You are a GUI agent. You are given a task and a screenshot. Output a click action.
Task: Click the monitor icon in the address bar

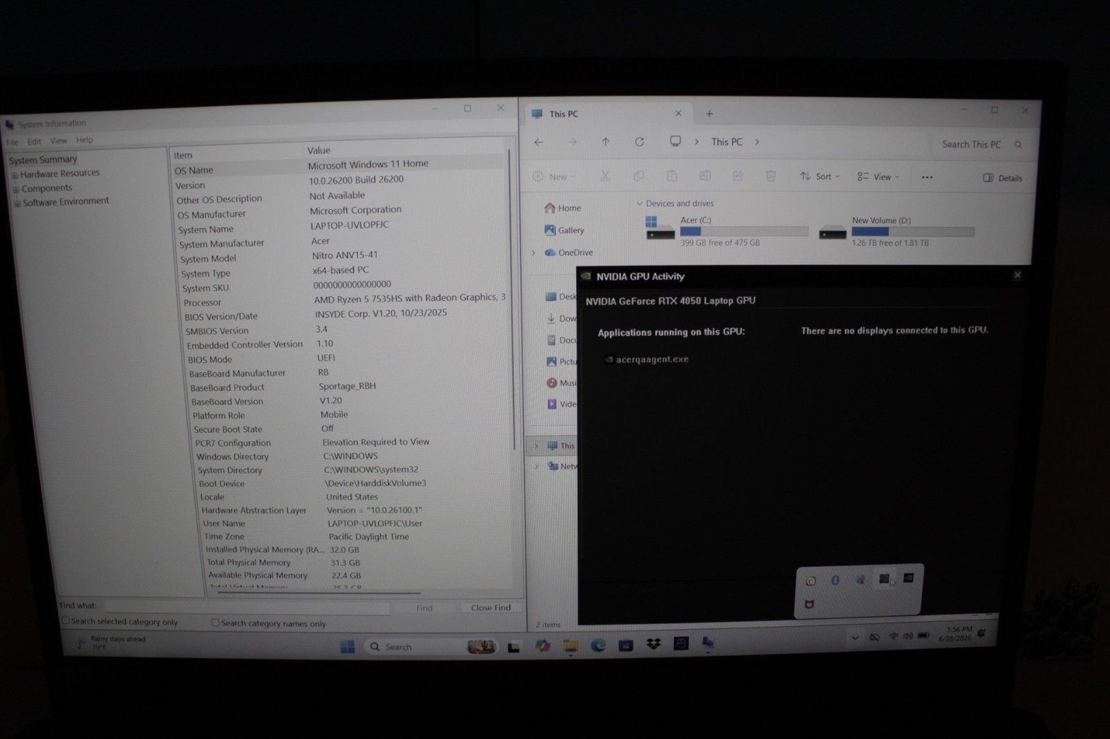point(675,141)
